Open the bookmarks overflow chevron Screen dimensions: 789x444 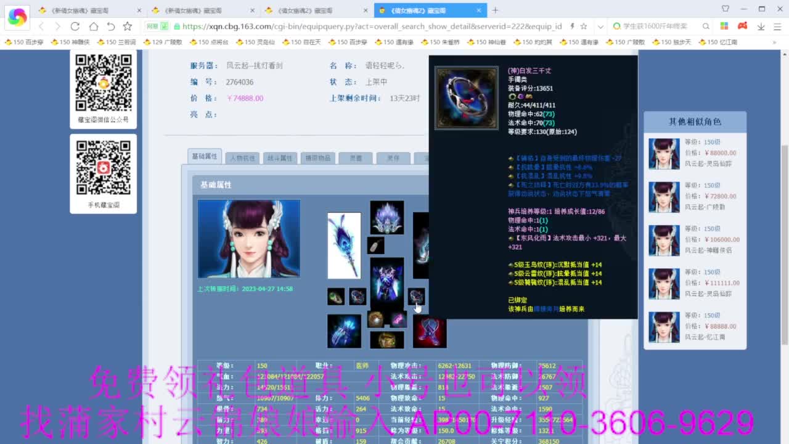coord(775,42)
